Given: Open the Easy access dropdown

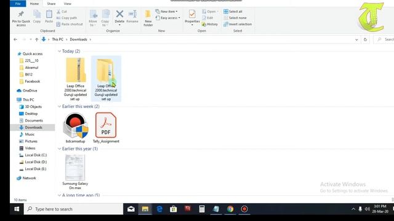Looking at the screenshot, I should (167, 18).
